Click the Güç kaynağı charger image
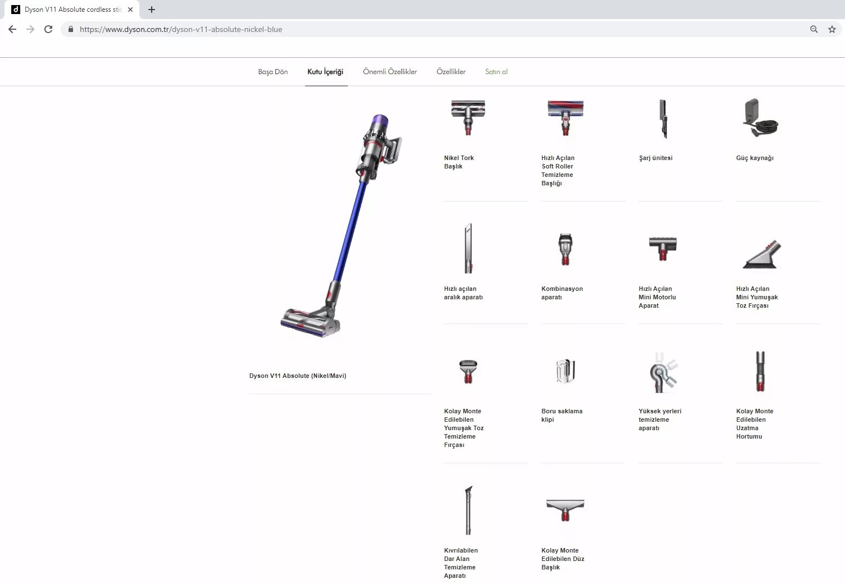845x584 pixels. pos(760,117)
